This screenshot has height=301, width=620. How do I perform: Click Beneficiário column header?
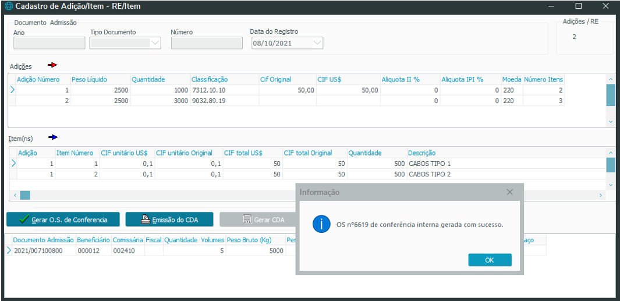click(93, 240)
